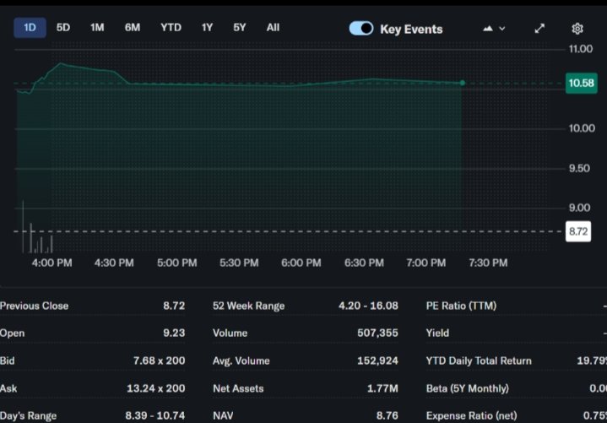View the 5Y time range
607x423 pixels.
(240, 27)
